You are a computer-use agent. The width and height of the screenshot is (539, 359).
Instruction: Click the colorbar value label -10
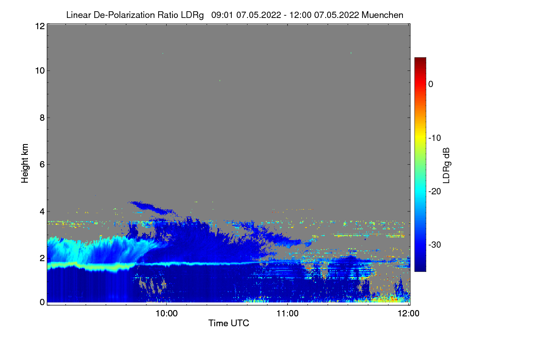[x=434, y=138]
